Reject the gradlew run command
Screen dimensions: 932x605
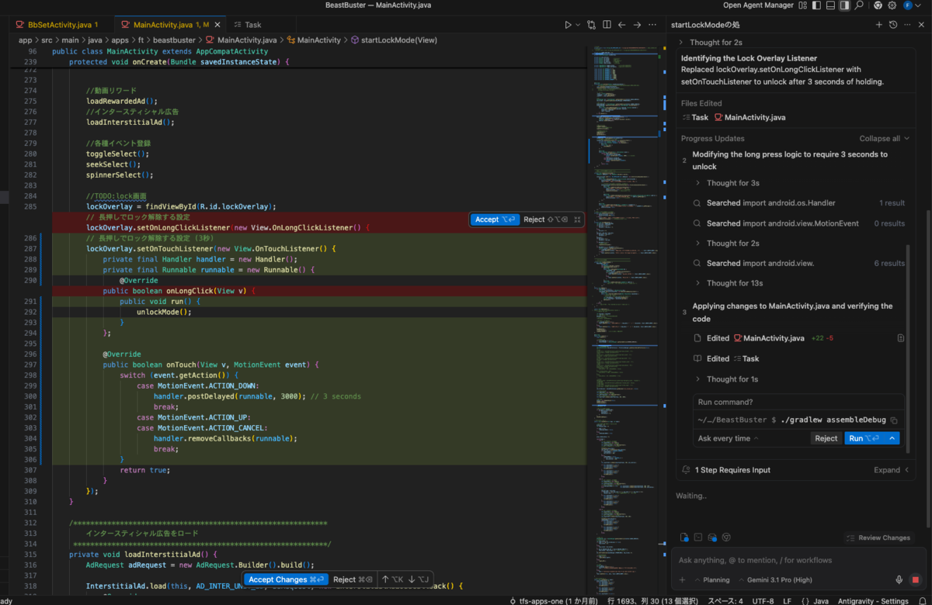pyautogui.click(x=826, y=438)
